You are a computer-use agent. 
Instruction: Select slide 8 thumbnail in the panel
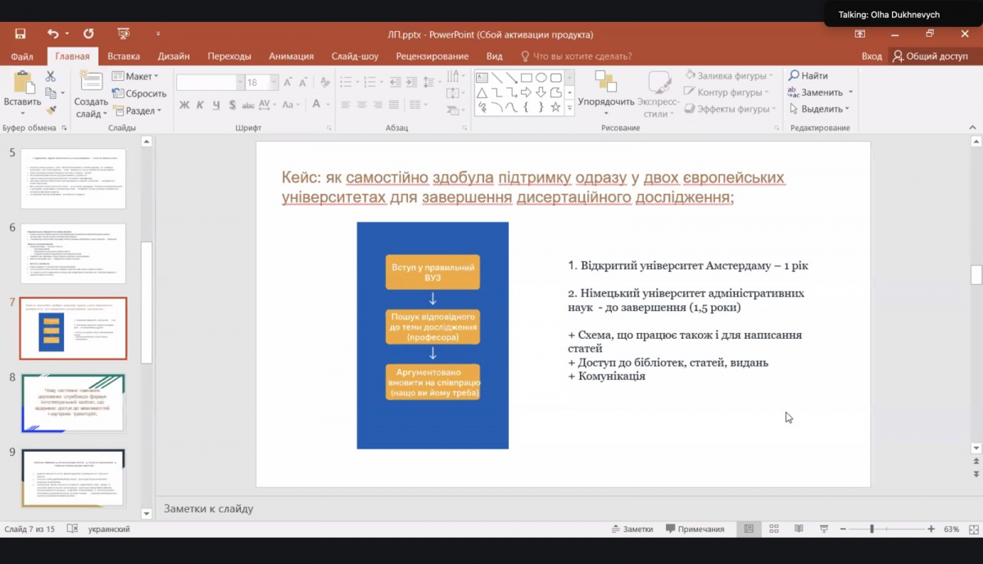(x=73, y=403)
